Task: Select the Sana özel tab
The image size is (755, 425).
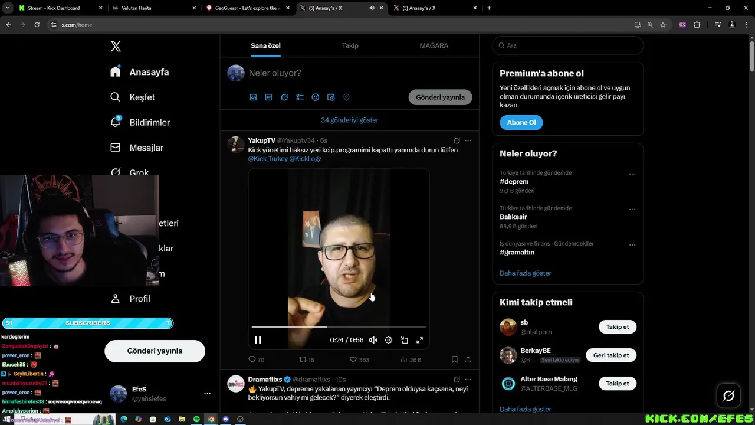Action: (265, 45)
